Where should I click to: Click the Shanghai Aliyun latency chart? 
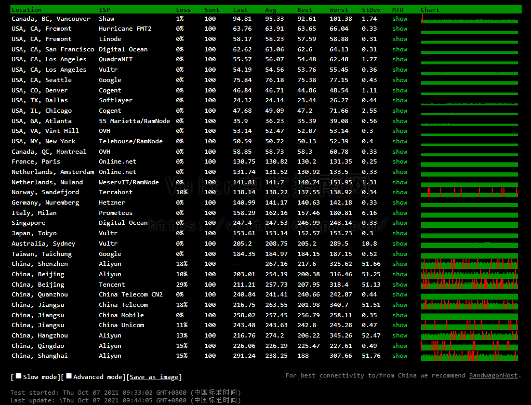(469, 356)
